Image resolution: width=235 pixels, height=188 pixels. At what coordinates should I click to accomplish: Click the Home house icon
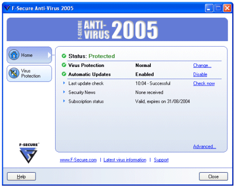14,55
